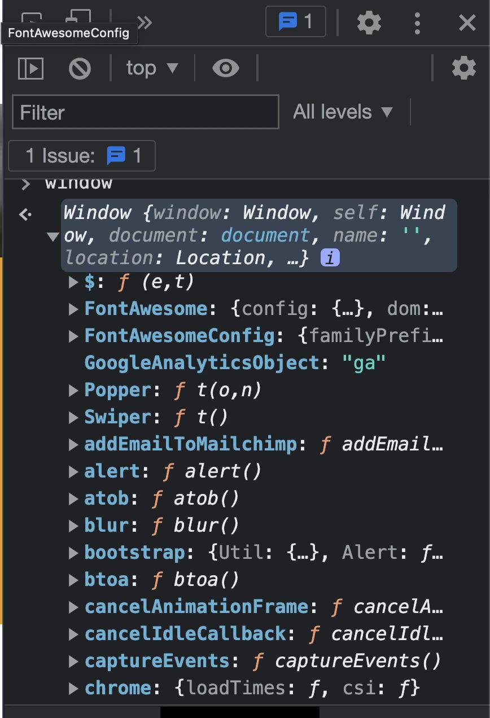The image size is (490, 718).
Task: Open the top JavaScript context dropdown
Action: coord(152,68)
